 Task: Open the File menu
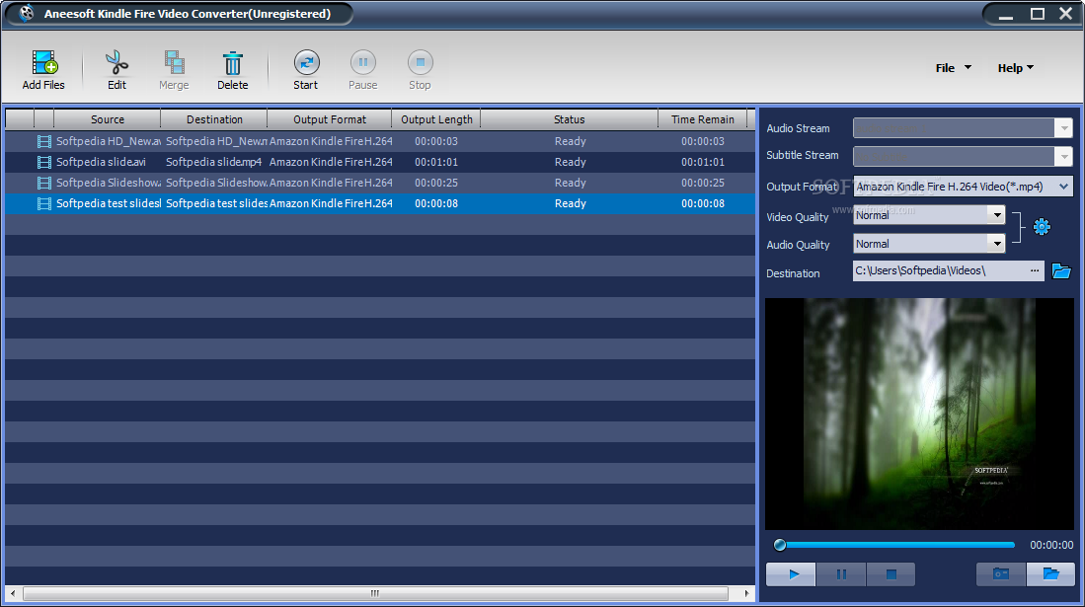pos(953,68)
